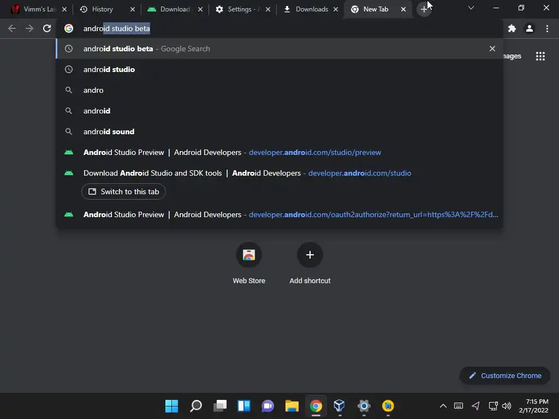Choose the 'android sound' search suggestion
The image size is (559, 419).
pos(279,131)
